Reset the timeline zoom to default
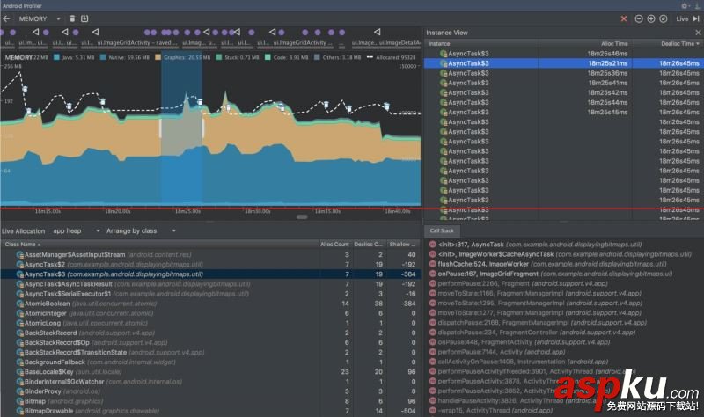Screen dimensions: 704x417 pyautogui.click(x=664, y=18)
